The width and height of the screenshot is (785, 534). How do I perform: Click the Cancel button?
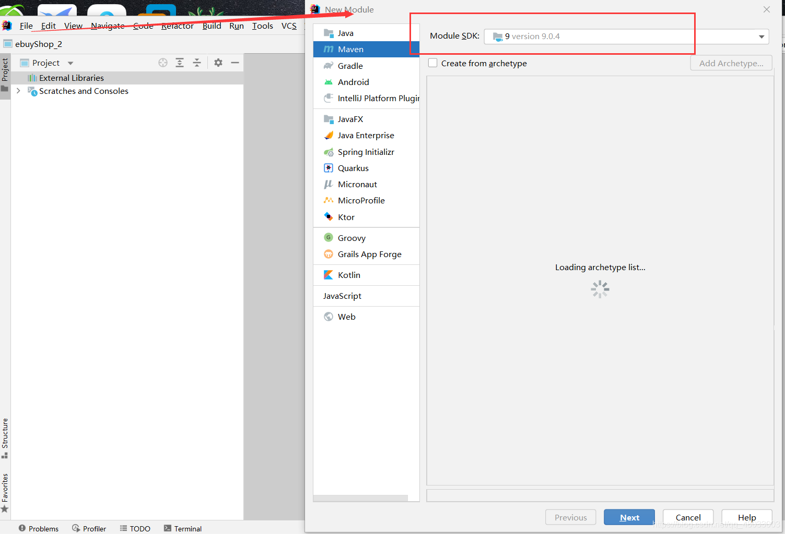point(688,517)
